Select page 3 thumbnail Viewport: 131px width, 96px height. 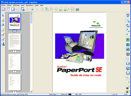point(15,62)
